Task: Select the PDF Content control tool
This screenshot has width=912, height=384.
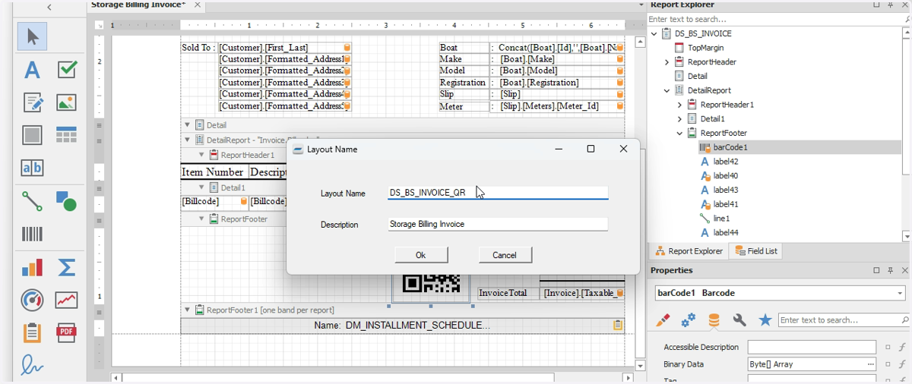Action: [67, 332]
